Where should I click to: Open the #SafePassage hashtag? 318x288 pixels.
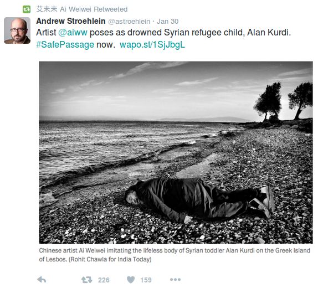pyautogui.click(x=65, y=45)
